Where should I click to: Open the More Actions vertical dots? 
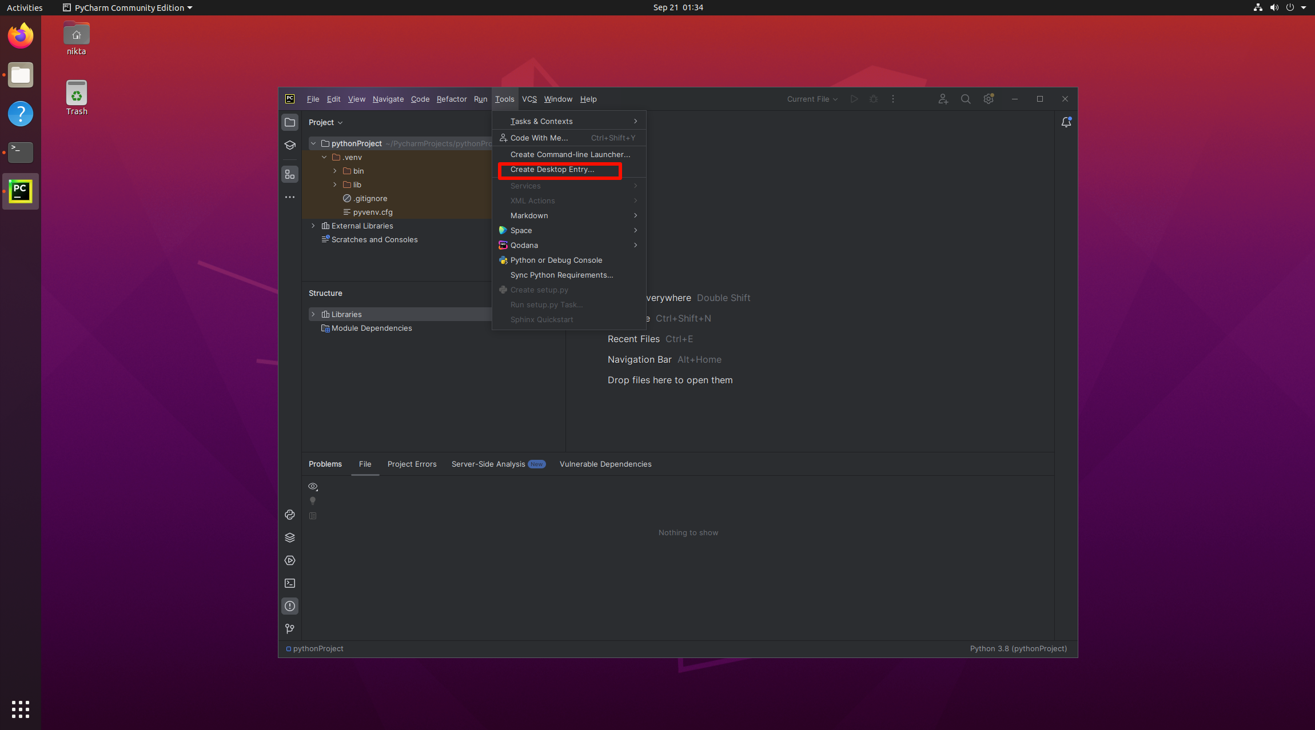[x=893, y=99]
